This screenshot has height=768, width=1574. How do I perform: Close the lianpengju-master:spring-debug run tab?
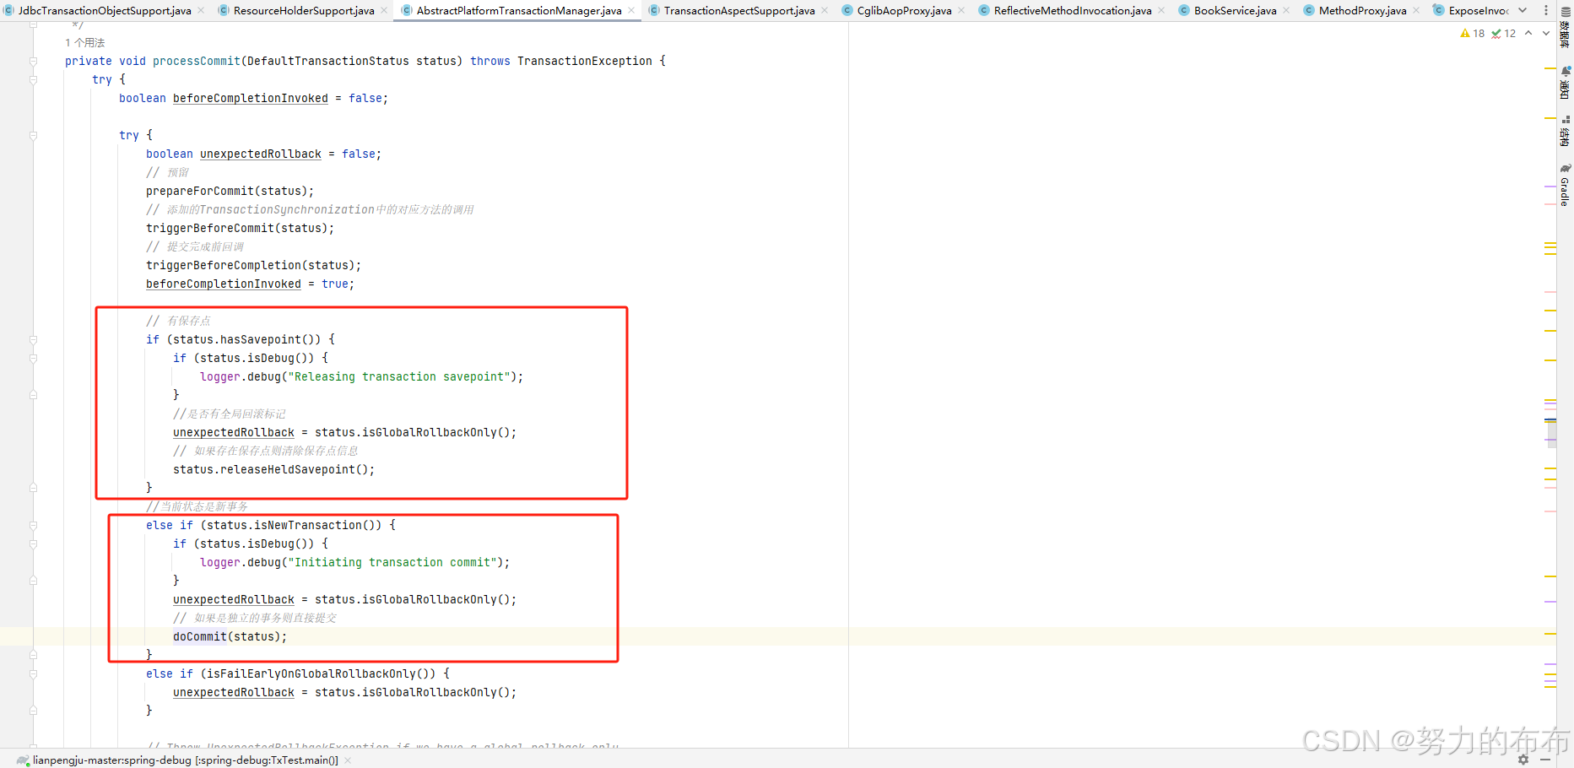(348, 760)
